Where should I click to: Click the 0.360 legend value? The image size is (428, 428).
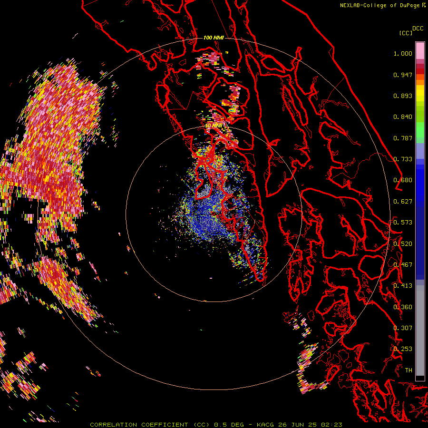click(x=403, y=307)
